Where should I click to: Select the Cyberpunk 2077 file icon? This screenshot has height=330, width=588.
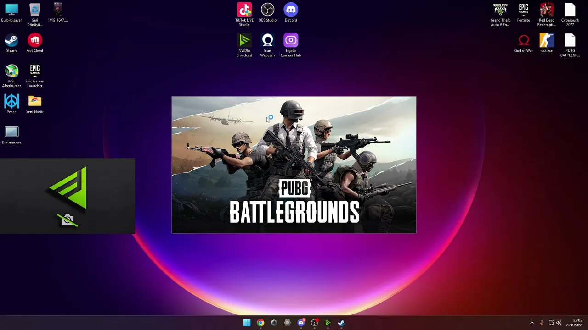pyautogui.click(x=570, y=15)
